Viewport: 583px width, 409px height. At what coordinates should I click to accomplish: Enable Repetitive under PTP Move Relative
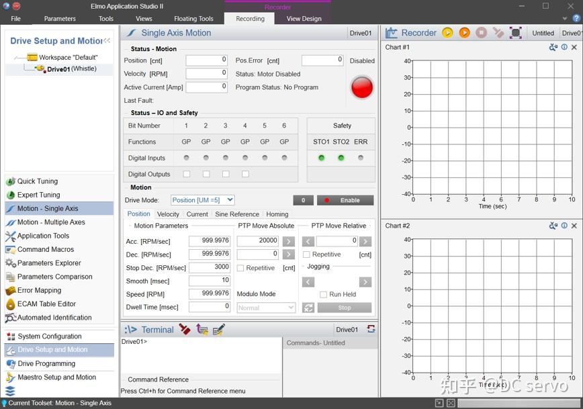pos(307,255)
